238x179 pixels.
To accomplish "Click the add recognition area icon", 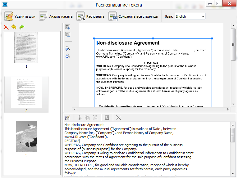I will pos(68,27).
